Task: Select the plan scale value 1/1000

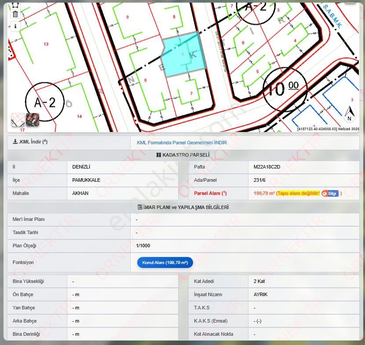Action: click(x=143, y=246)
